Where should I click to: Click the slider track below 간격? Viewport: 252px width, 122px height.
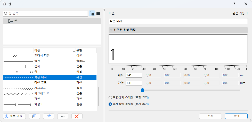[192, 90]
